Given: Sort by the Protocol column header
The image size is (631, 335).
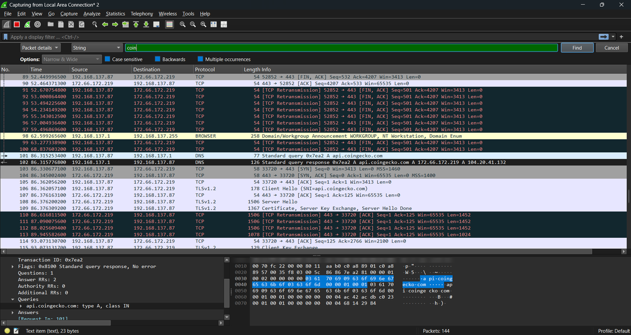Looking at the screenshot, I should point(217,69).
